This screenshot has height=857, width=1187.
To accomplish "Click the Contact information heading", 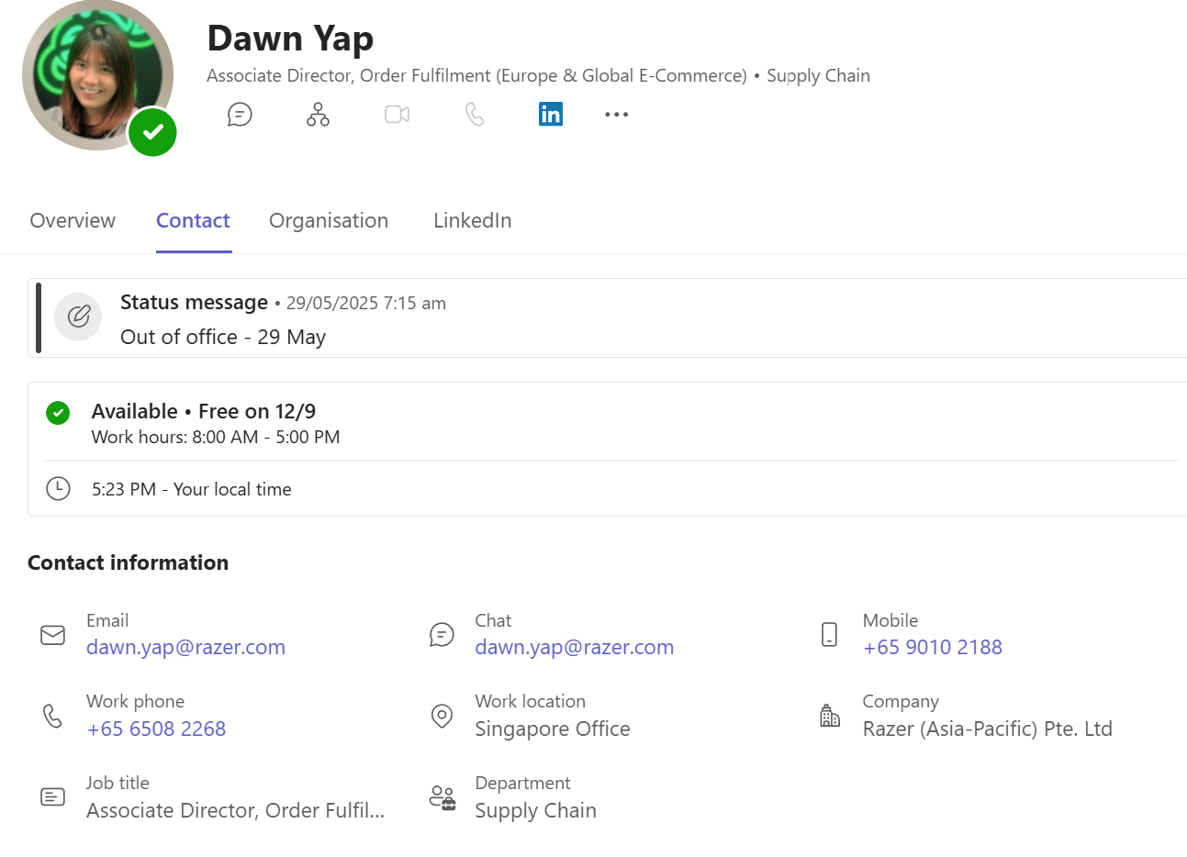I will click(x=128, y=563).
